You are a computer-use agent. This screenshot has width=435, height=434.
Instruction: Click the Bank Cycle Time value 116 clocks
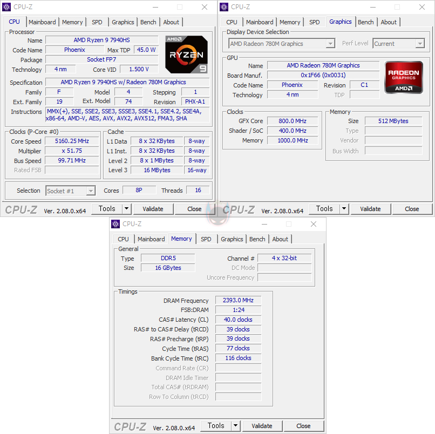point(239,358)
